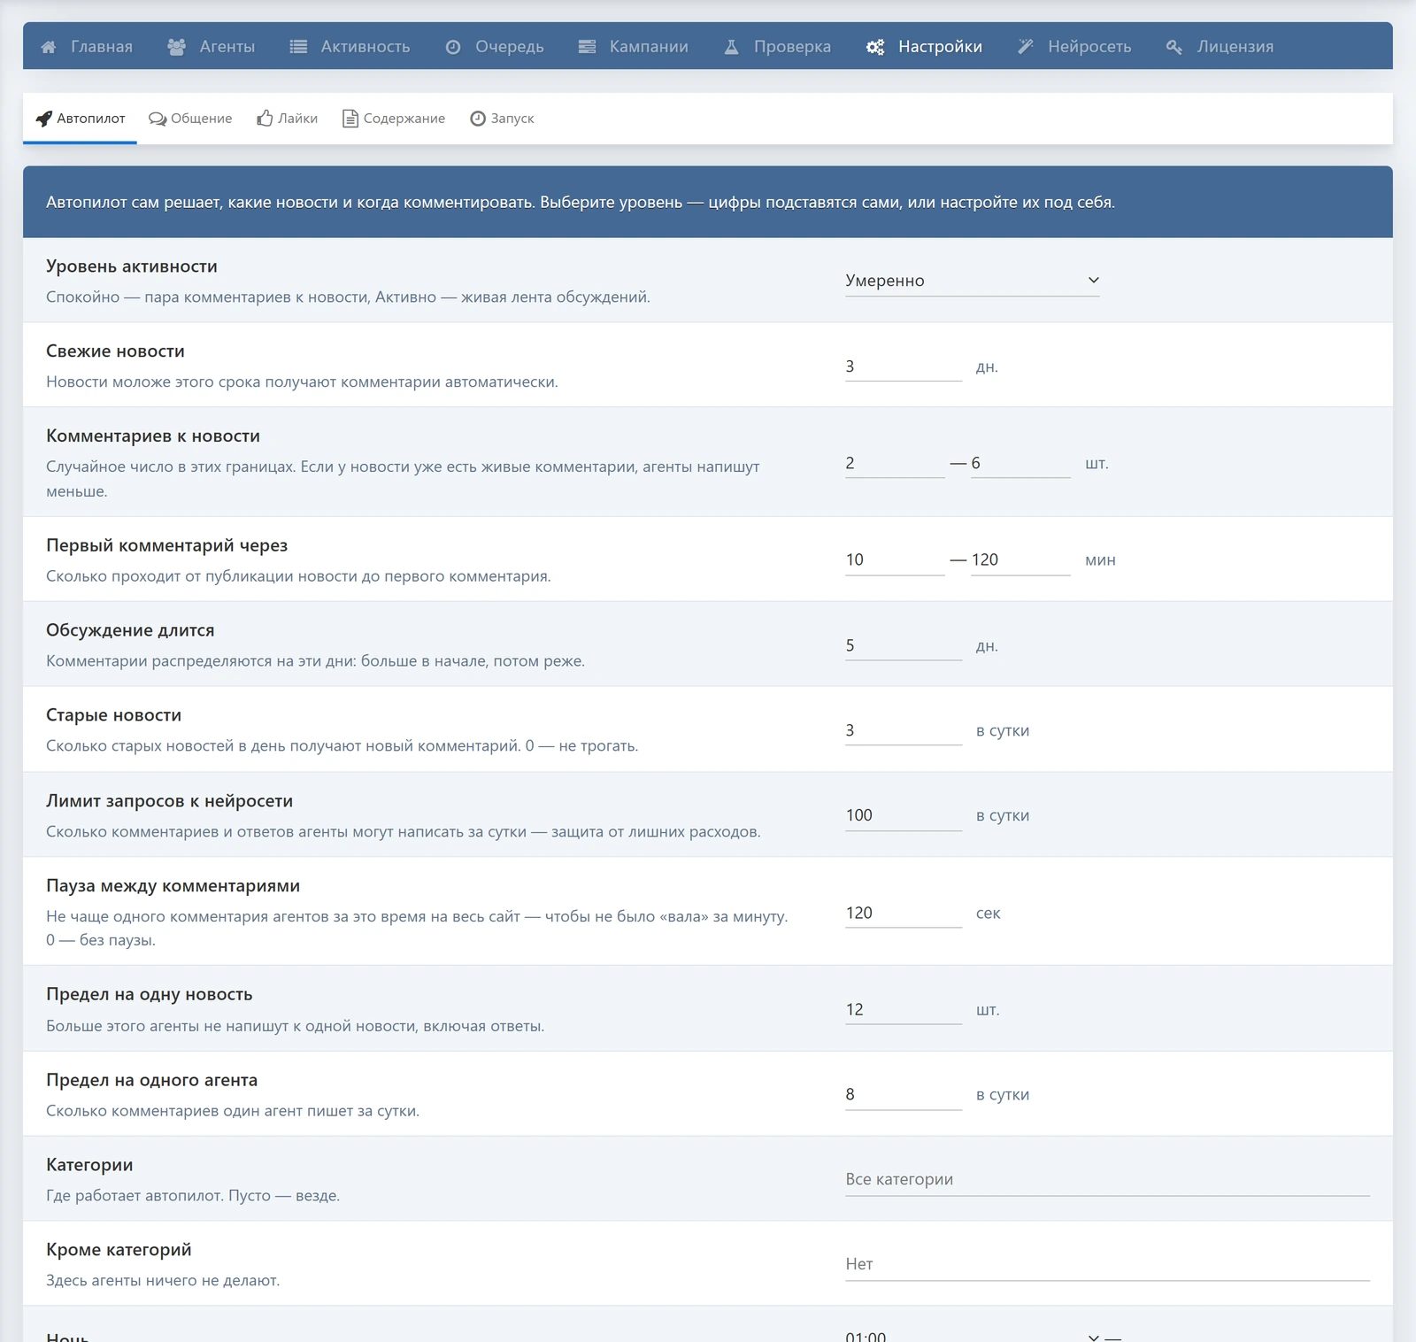The width and height of the screenshot is (1416, 1342).
Task: Click the first comment minimum minutes field
Action: click(895, 560)
